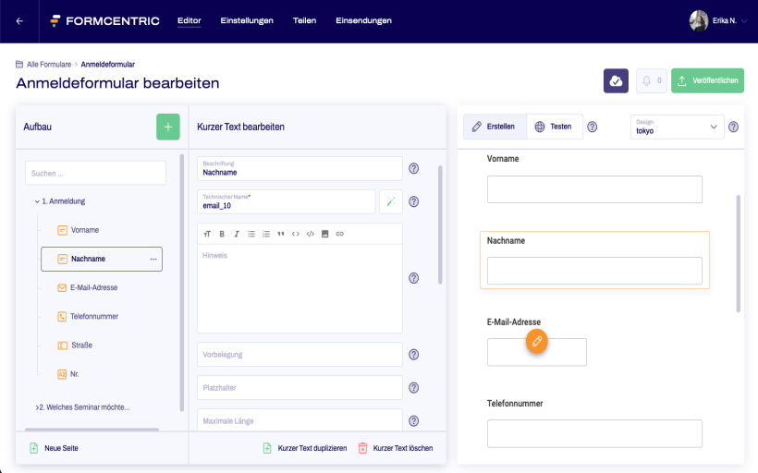Open the Design tokyo dropdown

678,127
